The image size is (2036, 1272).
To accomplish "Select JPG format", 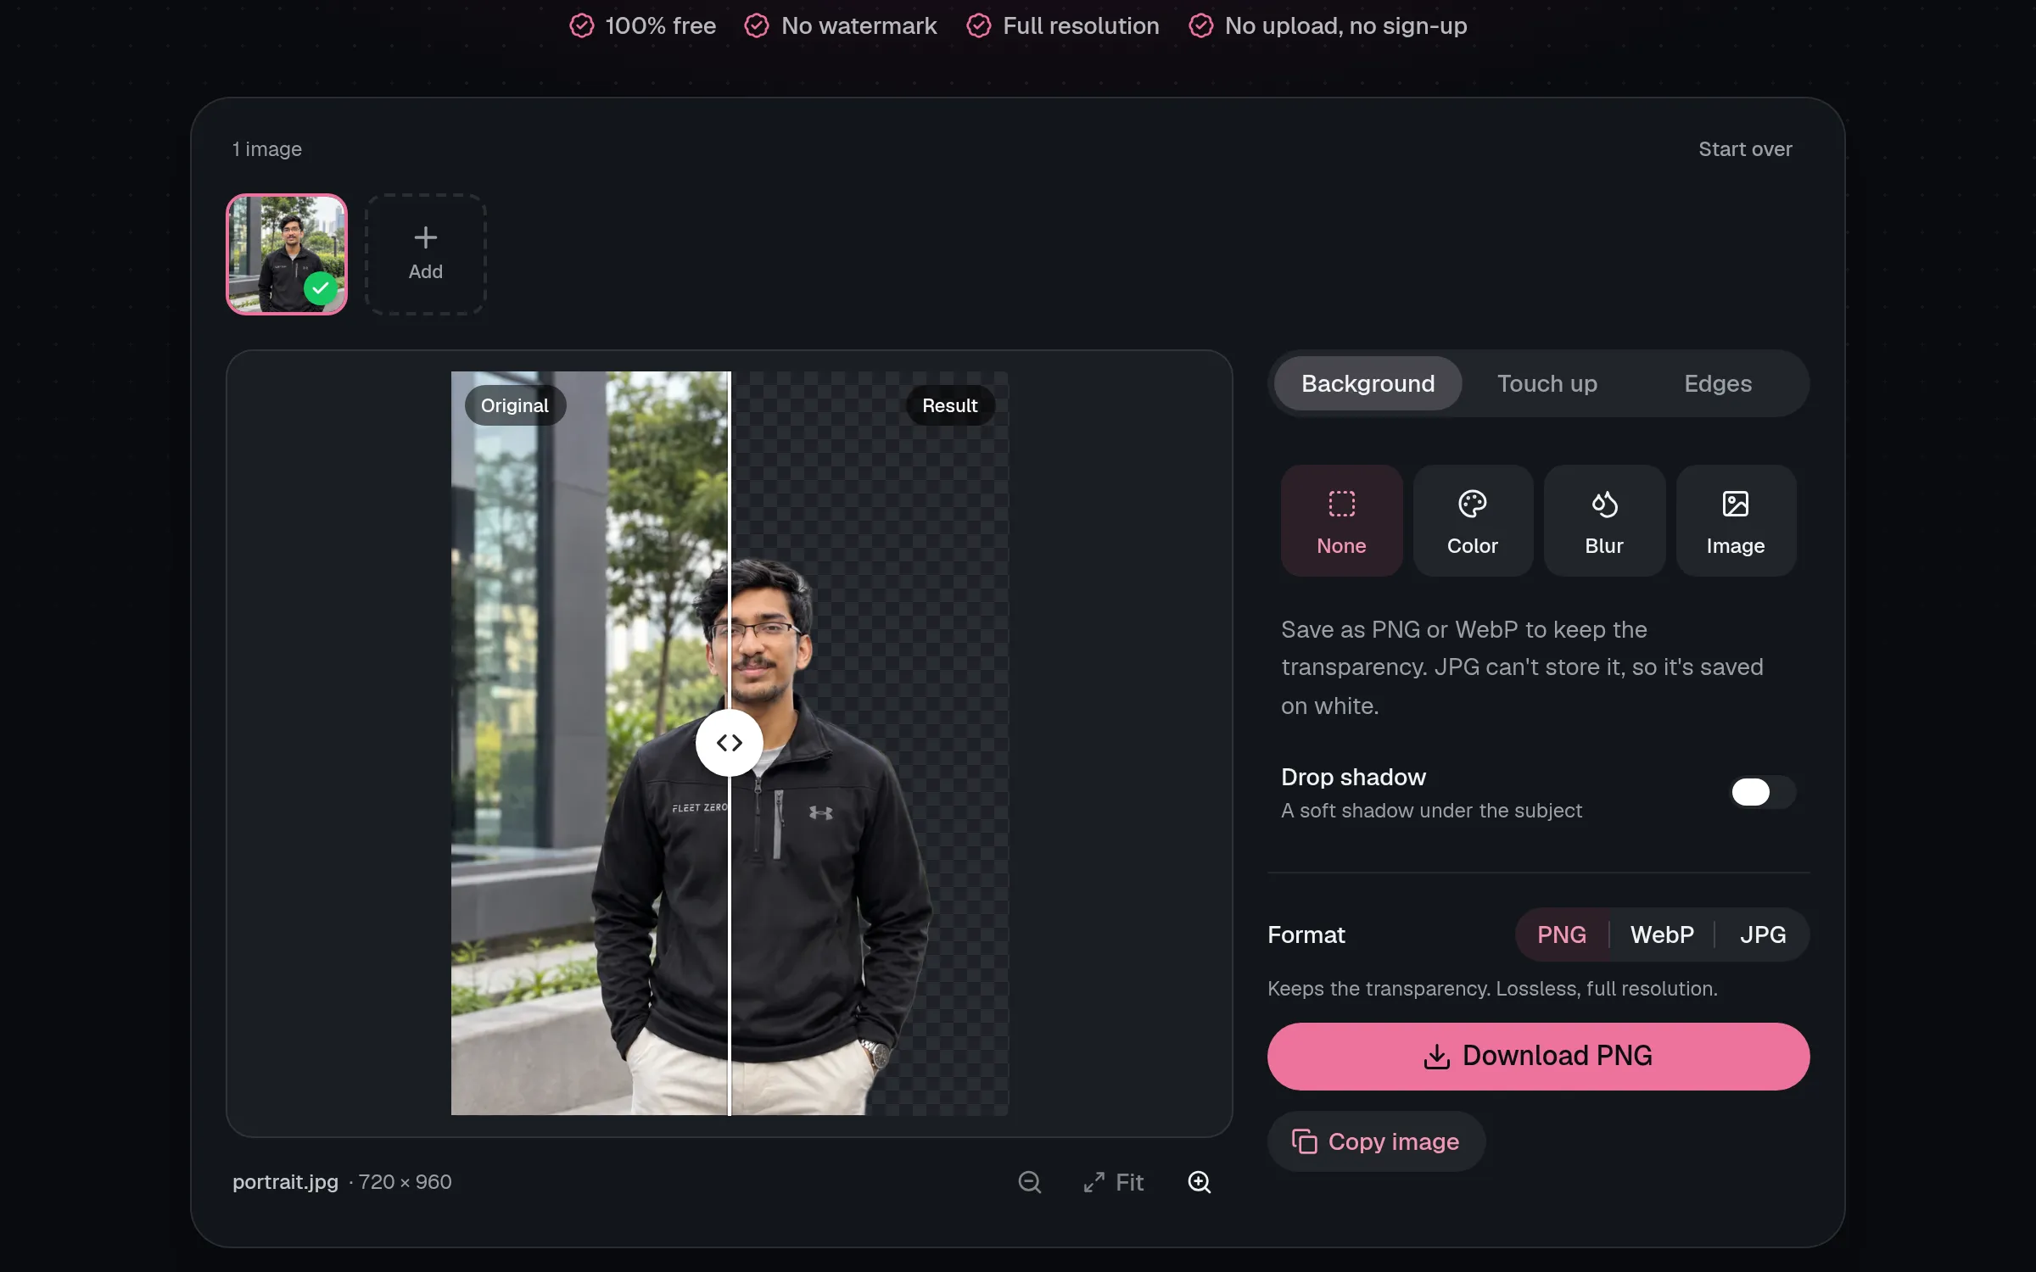I will 1763,934.
